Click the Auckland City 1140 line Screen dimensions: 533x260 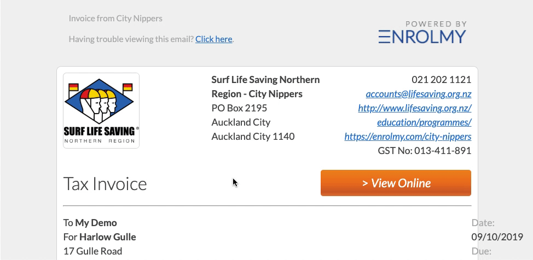coord(253,137)
